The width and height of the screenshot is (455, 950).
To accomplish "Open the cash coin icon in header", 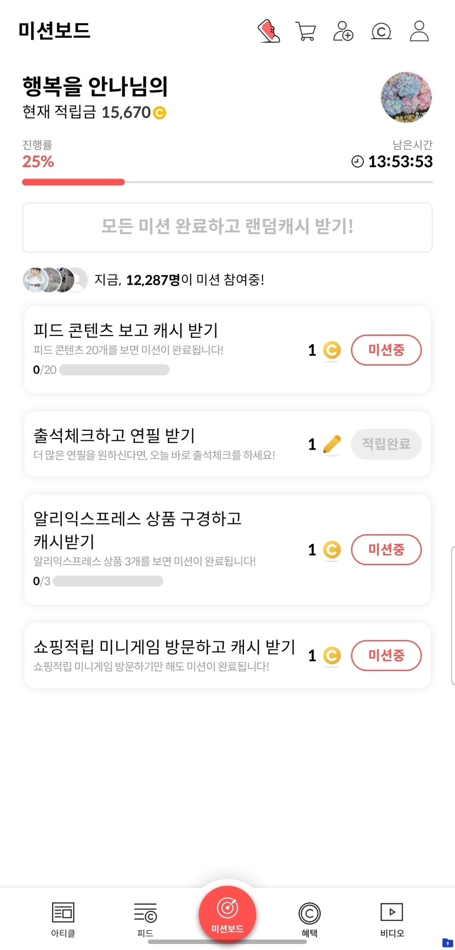I will (381, 31).
